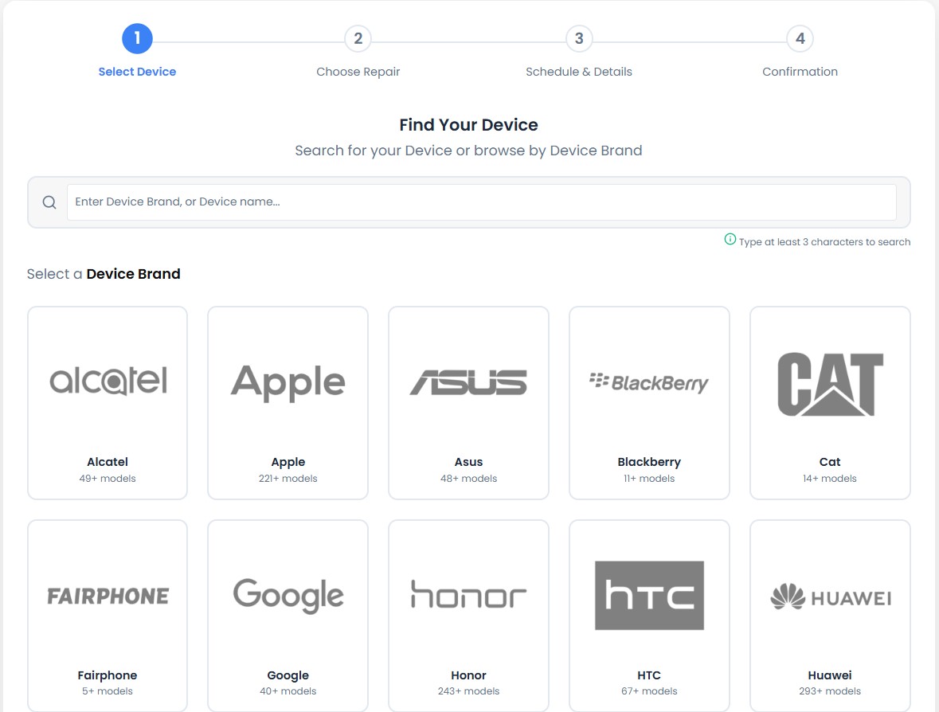Select the ASUS logo
Viewport: 939px width, 712px height.
pyautogui.click(x=468, y=382)
